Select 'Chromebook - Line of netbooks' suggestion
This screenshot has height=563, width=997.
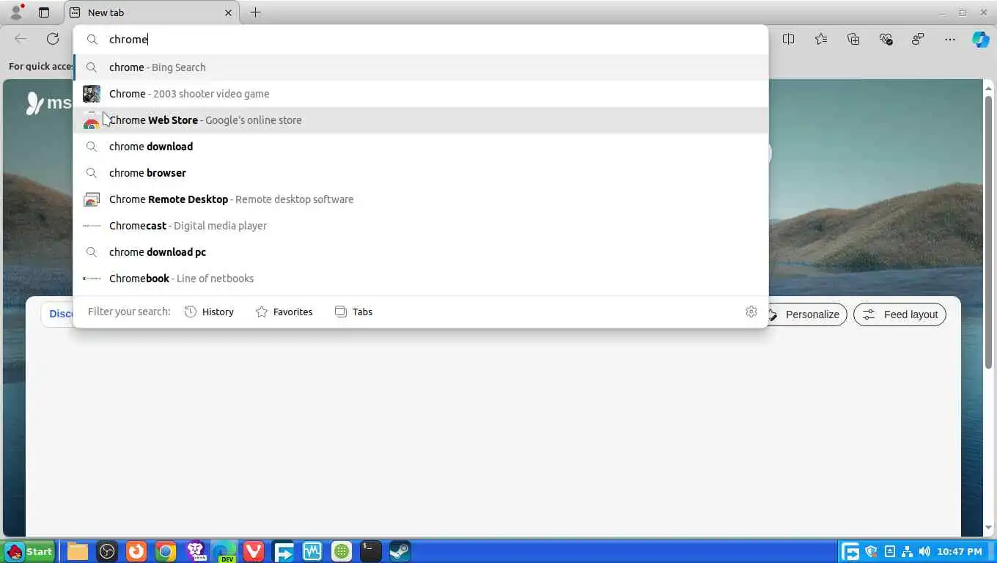click(421, 279)
